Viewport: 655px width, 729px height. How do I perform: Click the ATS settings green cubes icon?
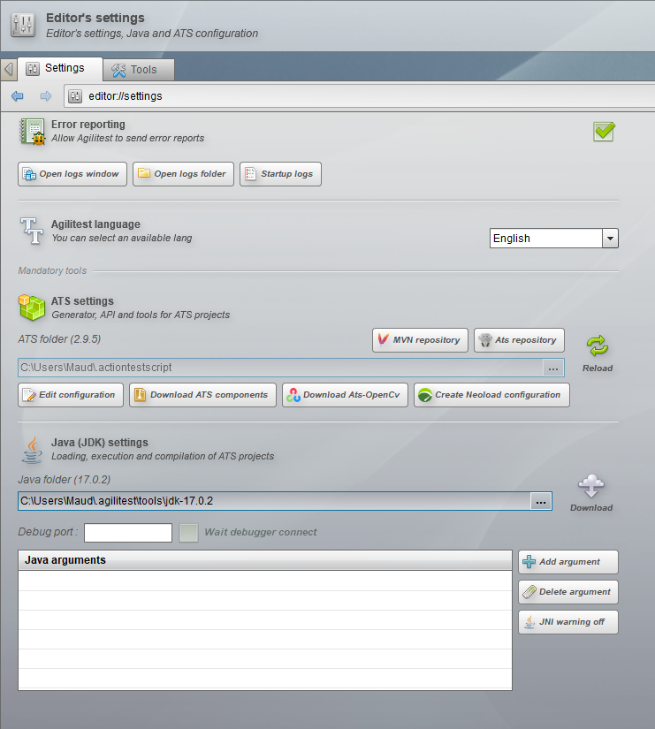click(x=32, y=308)
